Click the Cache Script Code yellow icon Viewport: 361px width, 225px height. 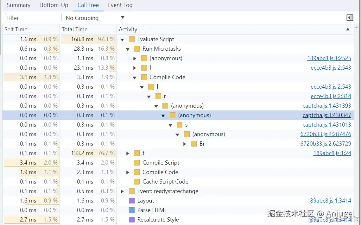(x=137, y=182)
